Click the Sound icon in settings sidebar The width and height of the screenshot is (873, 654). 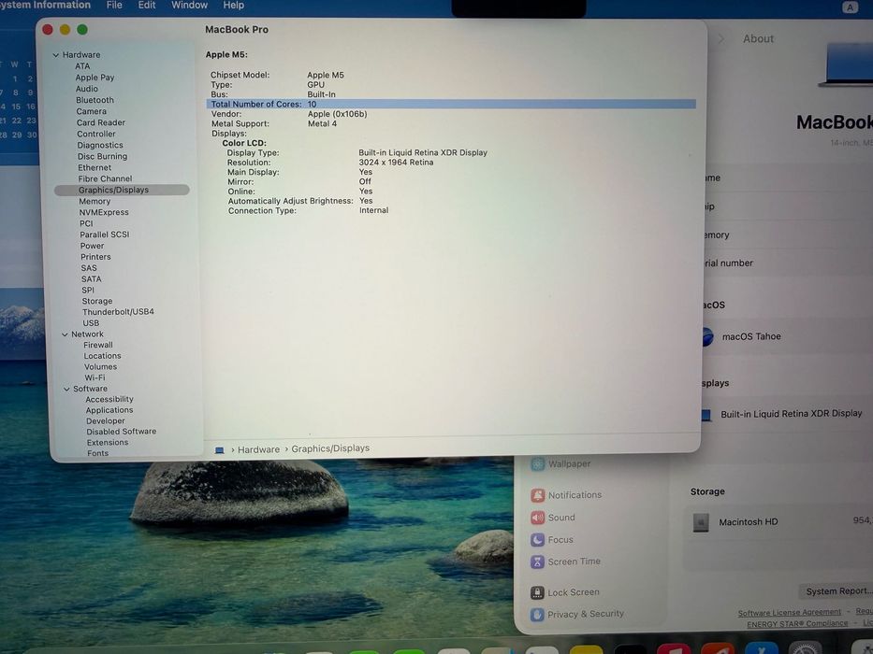pyautogui.click(x=537, y=518)
